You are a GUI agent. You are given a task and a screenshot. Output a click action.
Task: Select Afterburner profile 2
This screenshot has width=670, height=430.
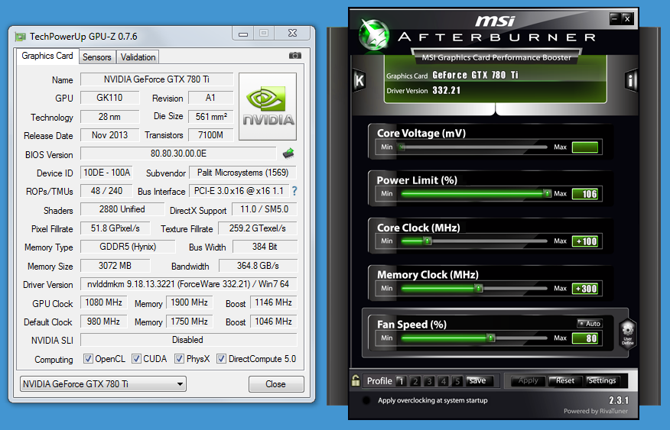pos(415,381)
